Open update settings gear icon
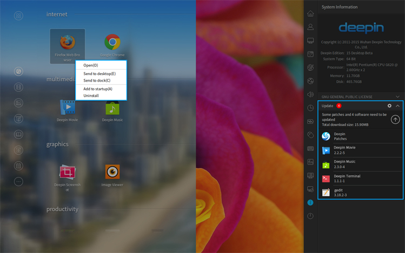Image resolution: width=405 pixels, height=253 pixels. (389, 106)
